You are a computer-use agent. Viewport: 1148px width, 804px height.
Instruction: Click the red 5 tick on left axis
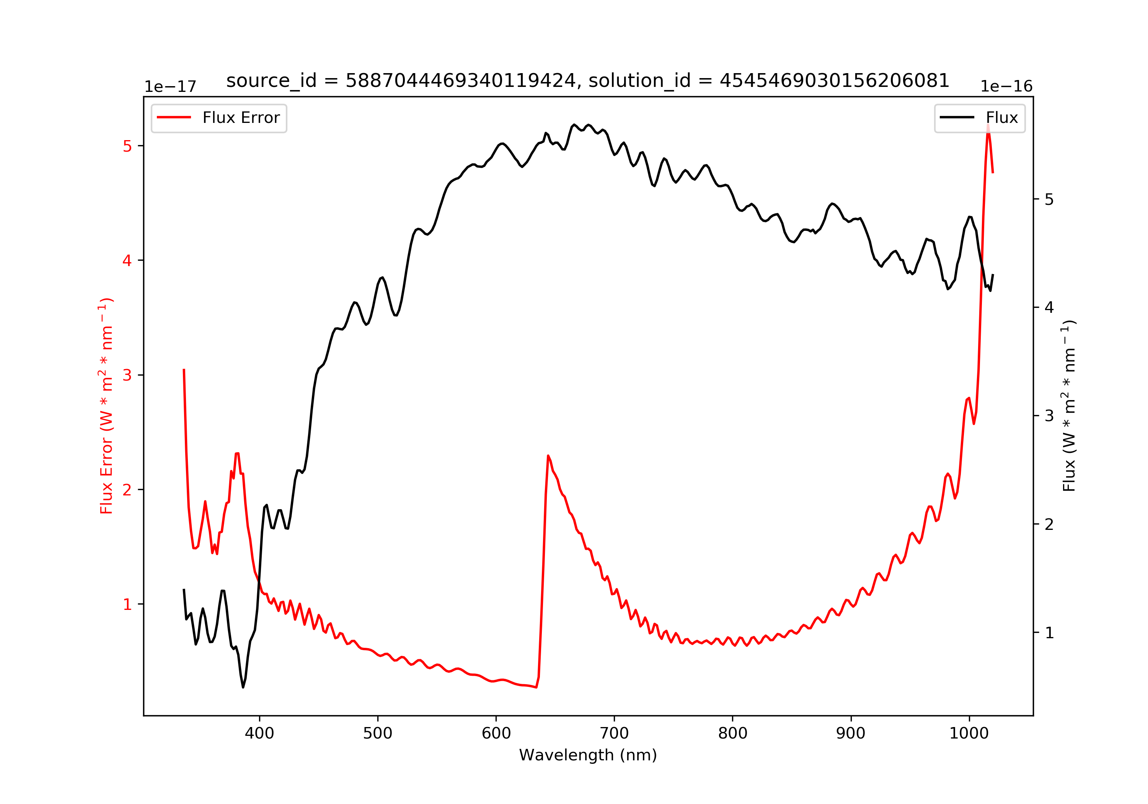[x=127, y=146]
